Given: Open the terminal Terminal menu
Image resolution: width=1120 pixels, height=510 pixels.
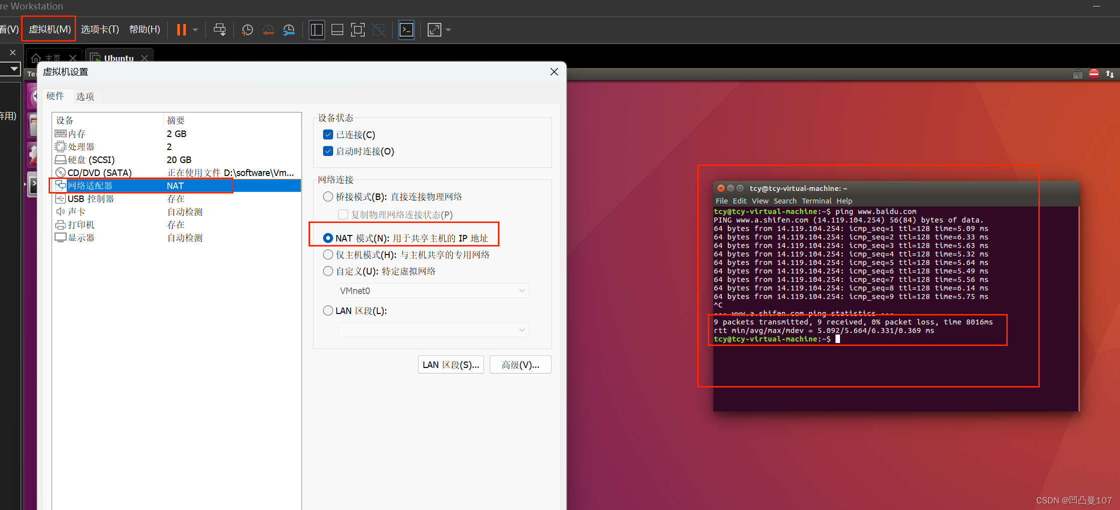Looking at the screenshot, I should (x=816, y=201).
